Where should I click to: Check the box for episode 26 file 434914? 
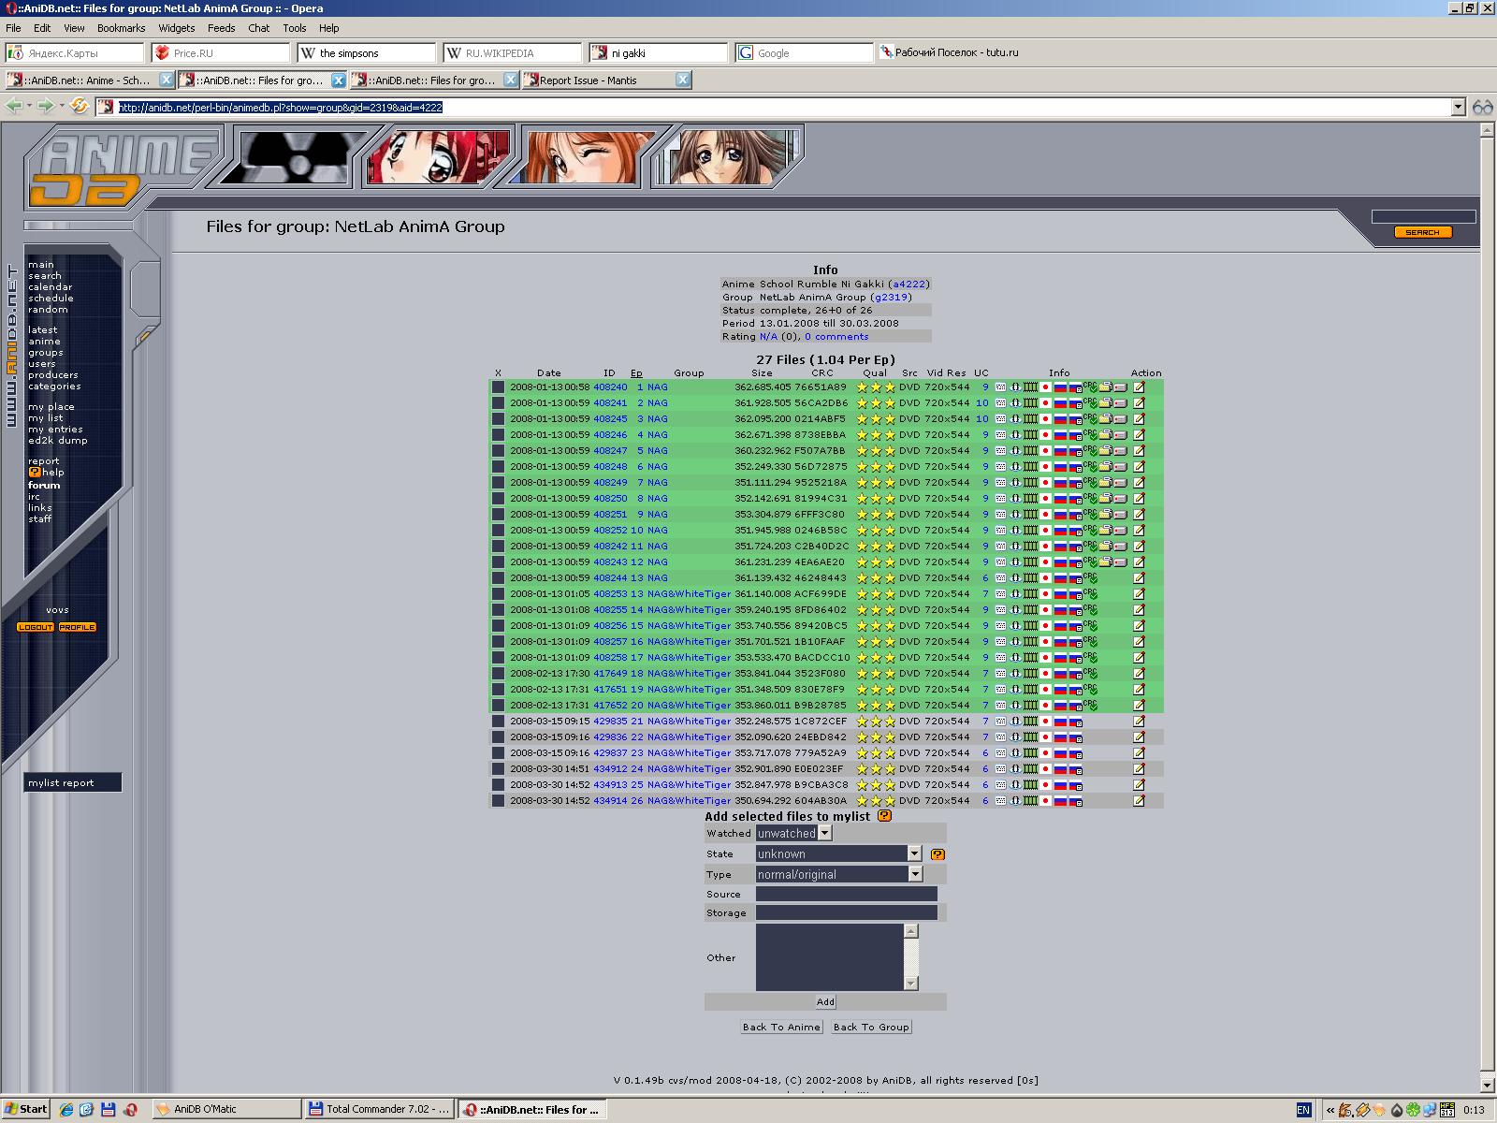click(499, 800)
